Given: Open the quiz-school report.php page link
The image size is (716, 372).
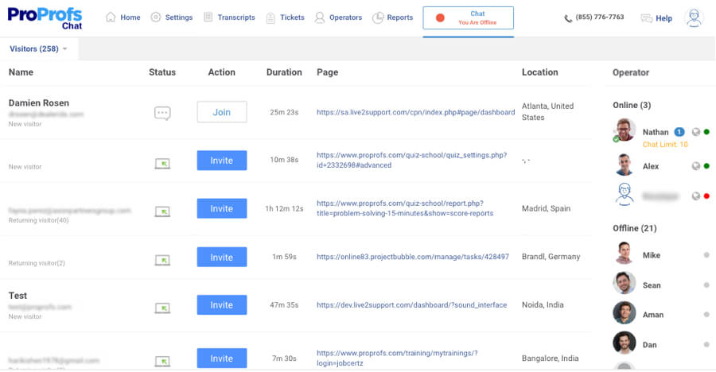Looking at the screenshot, I should (x=405, y=208).
